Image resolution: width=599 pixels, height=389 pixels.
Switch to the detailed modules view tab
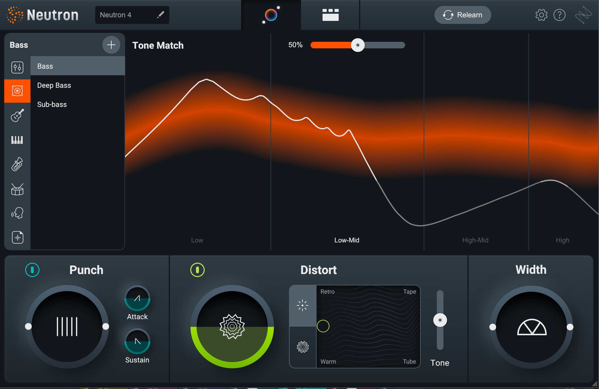[330, 15]
